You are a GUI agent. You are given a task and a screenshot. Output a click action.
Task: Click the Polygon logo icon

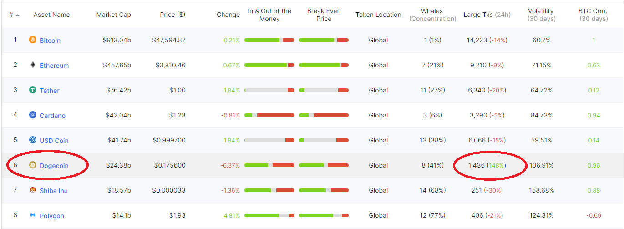pyautogui.click(x=32, y=215)
